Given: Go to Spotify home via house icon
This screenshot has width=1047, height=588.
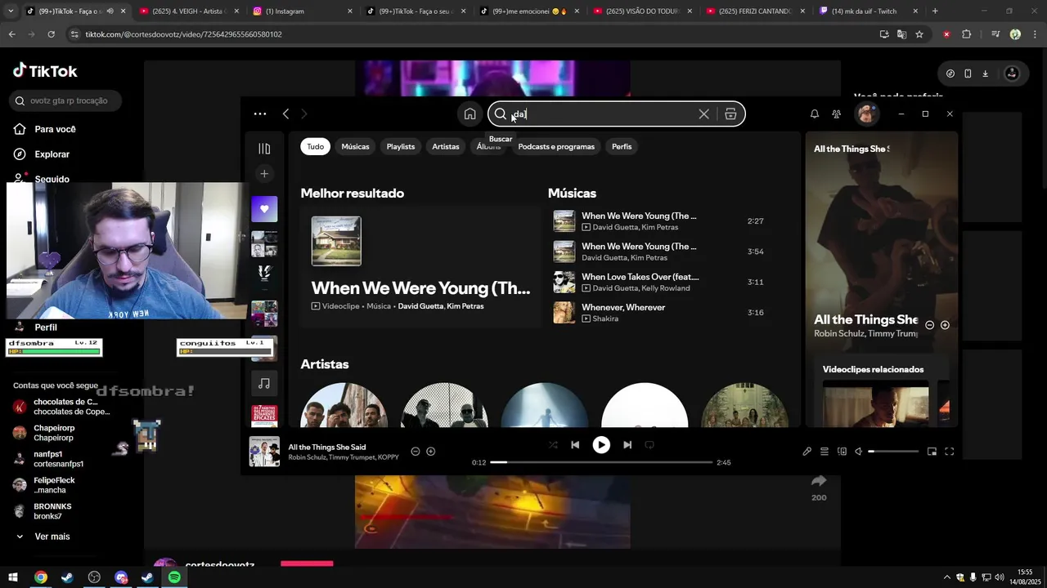Looking at the screenshot, I should point(470,114).
